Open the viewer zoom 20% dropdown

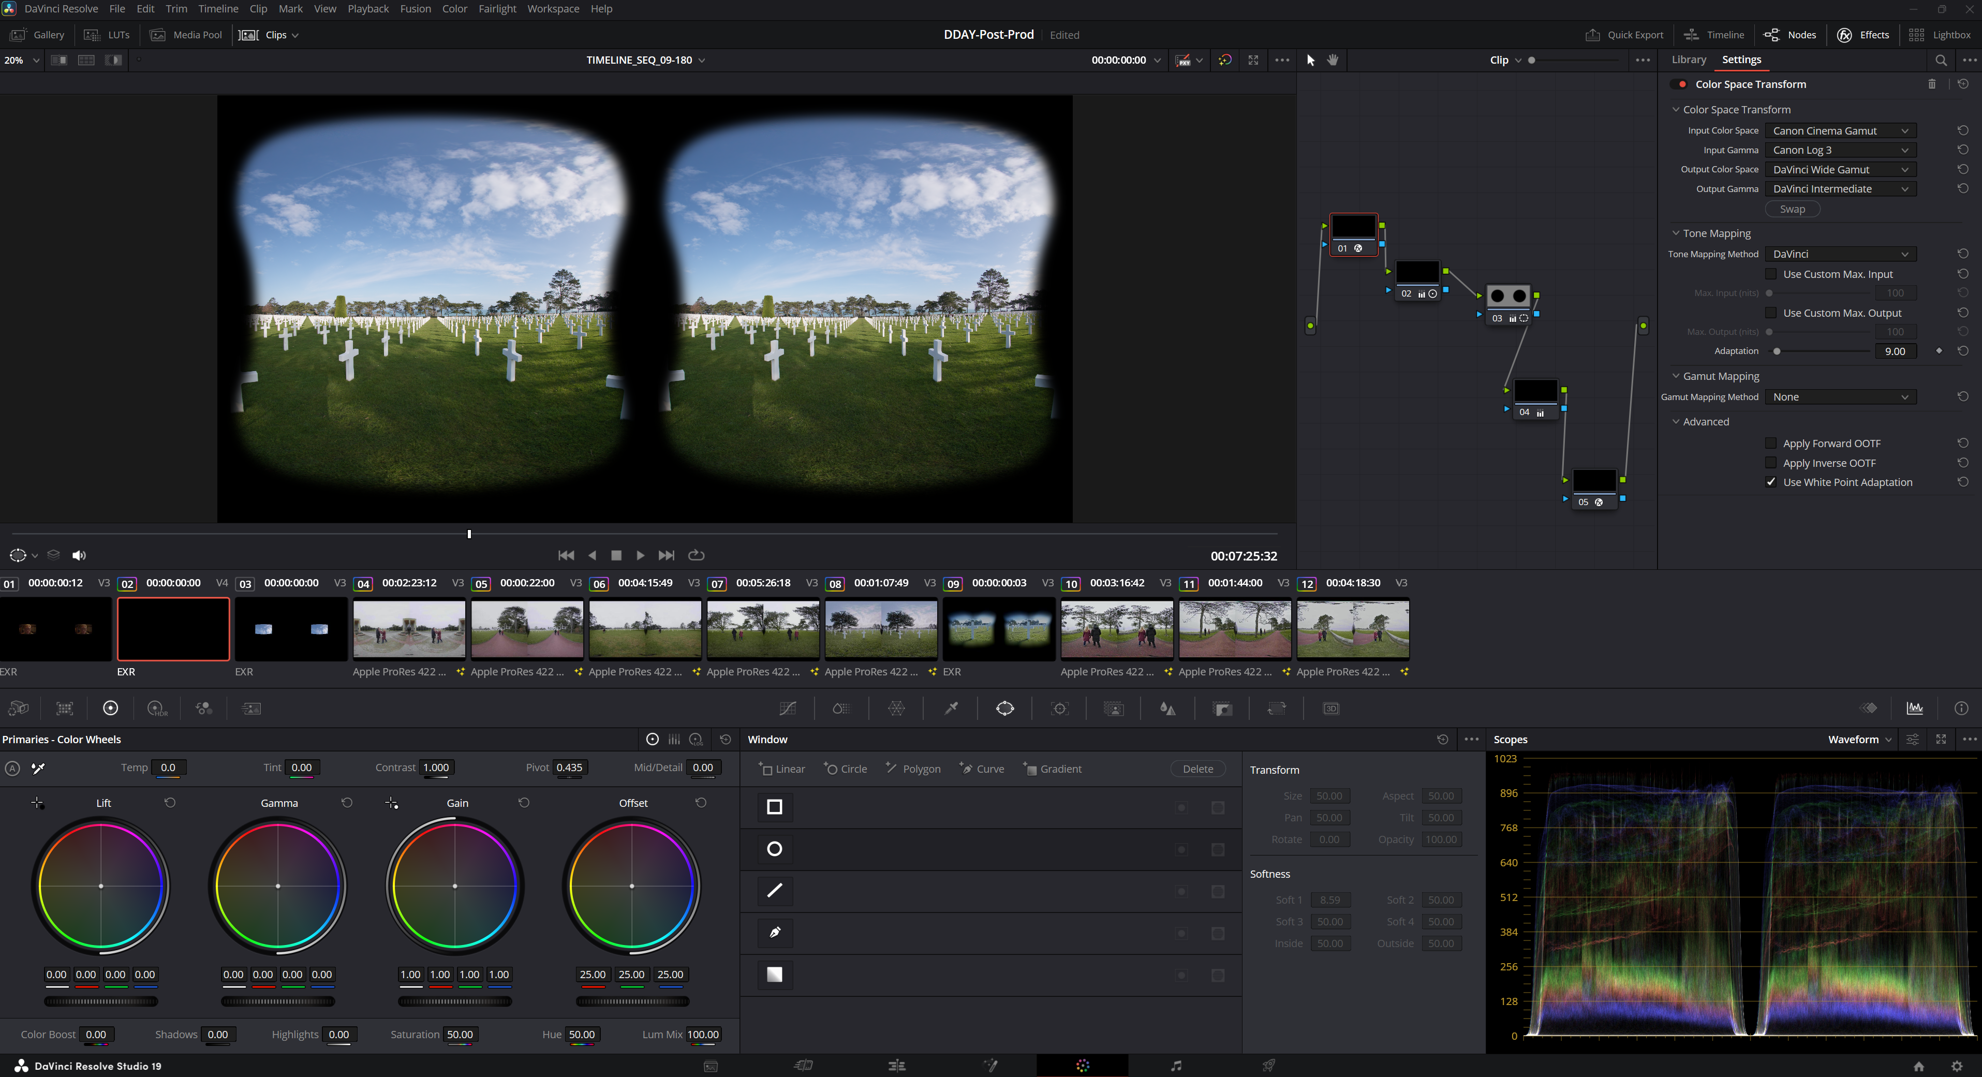(x=22, y=60)
